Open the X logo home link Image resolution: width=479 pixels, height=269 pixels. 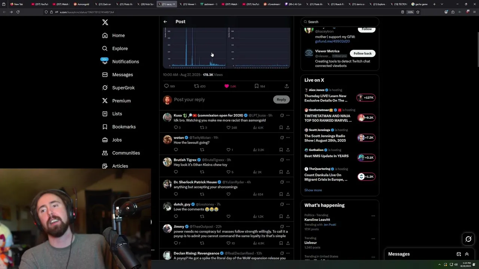pyautogui.click(x=105, y=22)
